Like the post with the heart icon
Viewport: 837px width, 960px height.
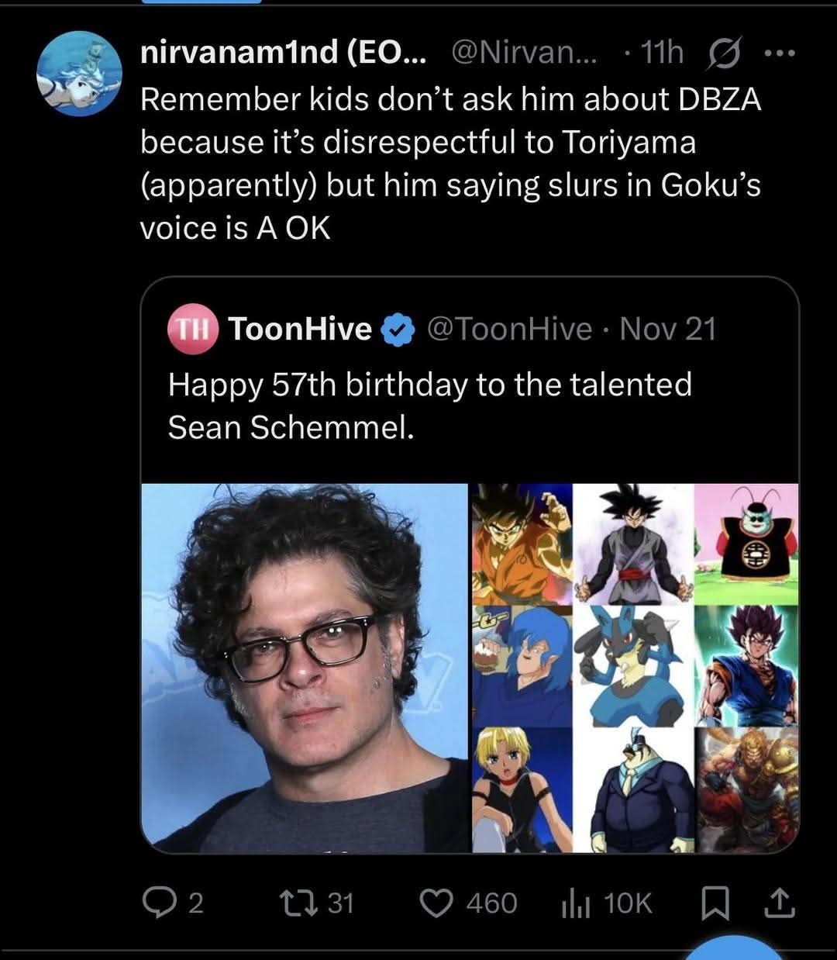(436, 903)
